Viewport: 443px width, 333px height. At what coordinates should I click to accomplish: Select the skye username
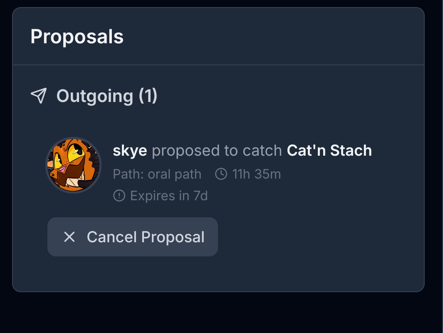pos(130,150)
